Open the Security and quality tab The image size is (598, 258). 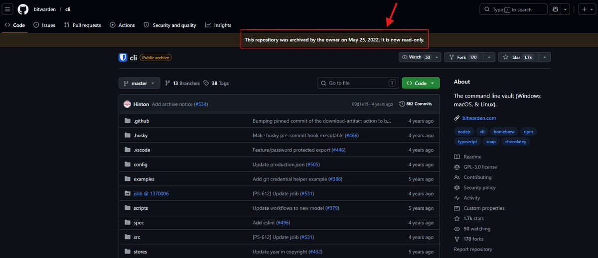170,25
